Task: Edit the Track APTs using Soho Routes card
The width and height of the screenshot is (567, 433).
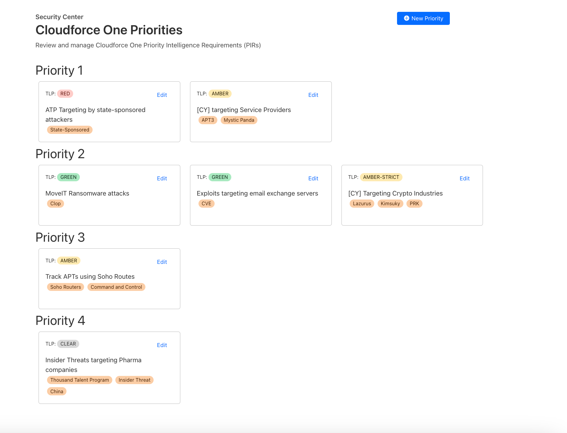Action: 162,262
